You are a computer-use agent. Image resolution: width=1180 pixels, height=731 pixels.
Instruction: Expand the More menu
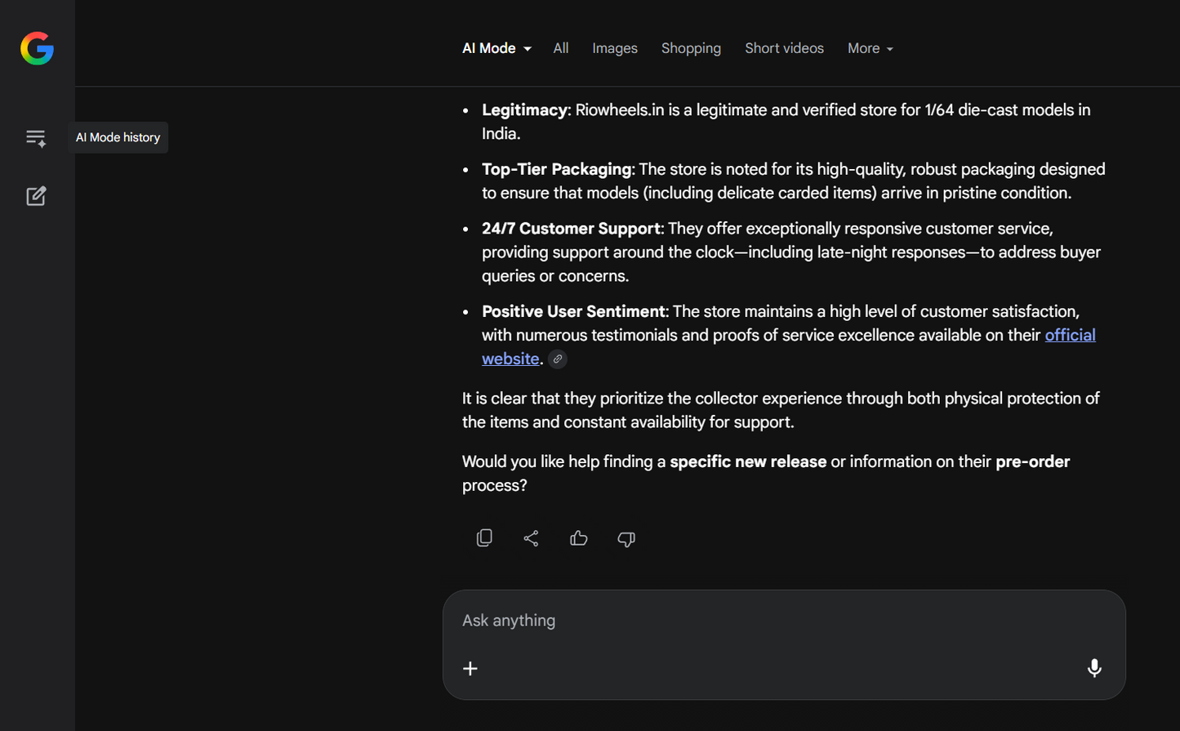tap(870, 48)
